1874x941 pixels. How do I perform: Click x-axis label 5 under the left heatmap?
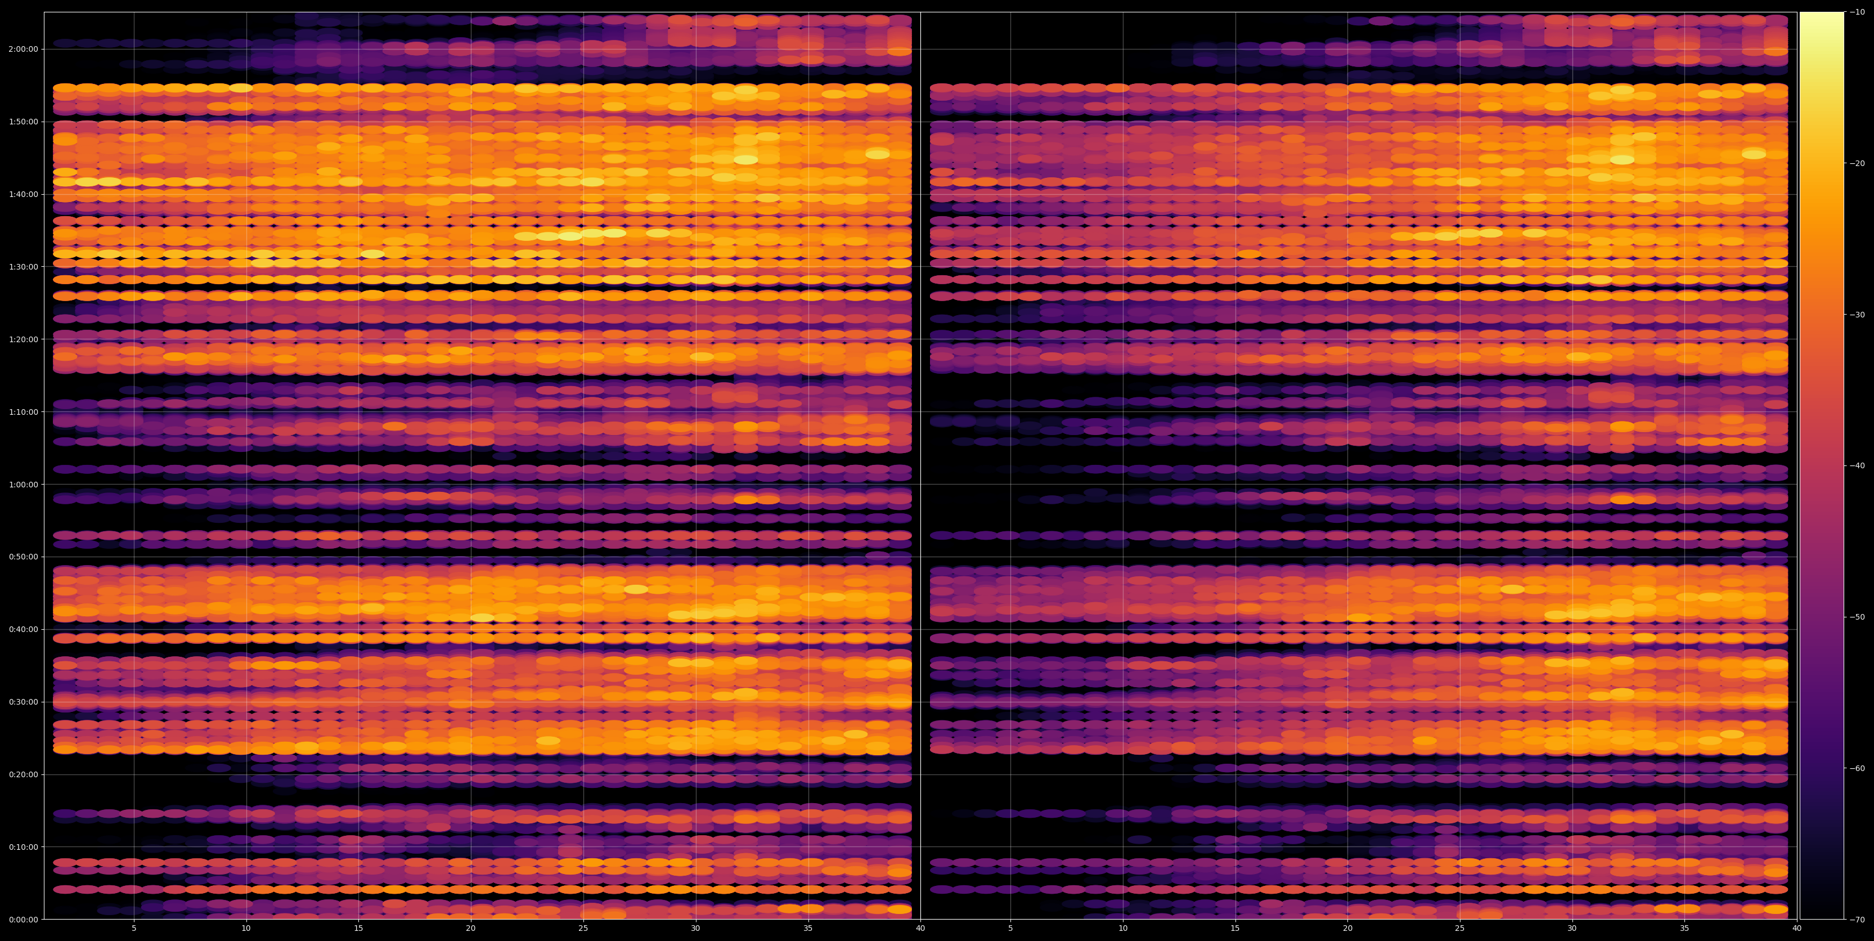coord(134,929)
